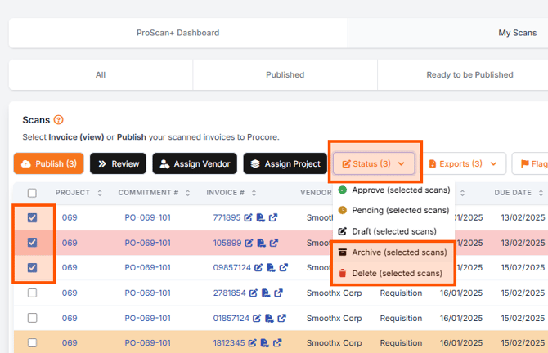Open the Exports (3) dropdown

[463, 163]
